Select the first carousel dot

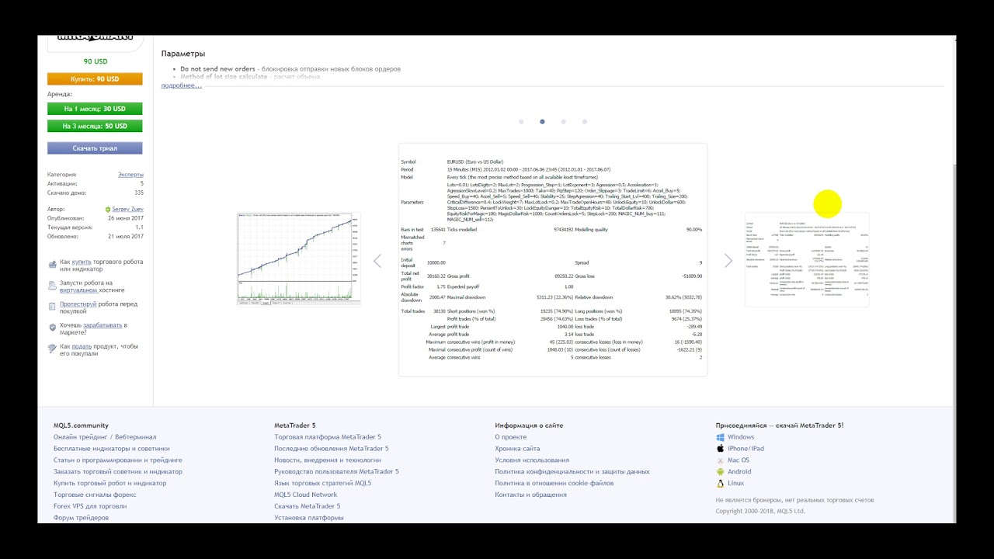pyautogui.click(x=521, y=121)
